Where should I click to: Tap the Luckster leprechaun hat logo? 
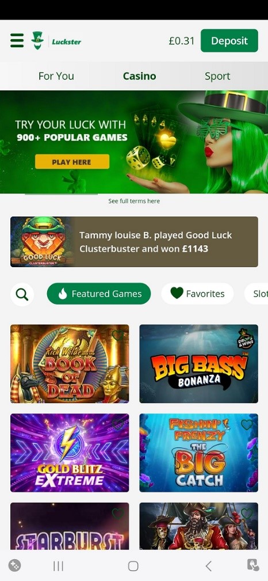click(x=37, y=40)
